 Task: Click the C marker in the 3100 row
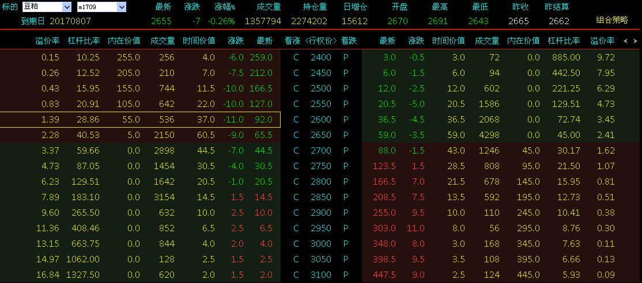pos(296,275)
